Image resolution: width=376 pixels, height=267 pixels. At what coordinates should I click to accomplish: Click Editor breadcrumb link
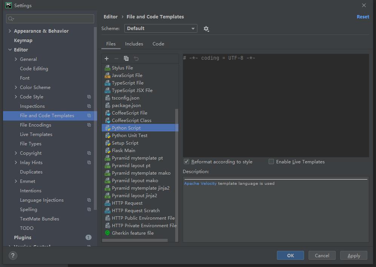(110, 17)
